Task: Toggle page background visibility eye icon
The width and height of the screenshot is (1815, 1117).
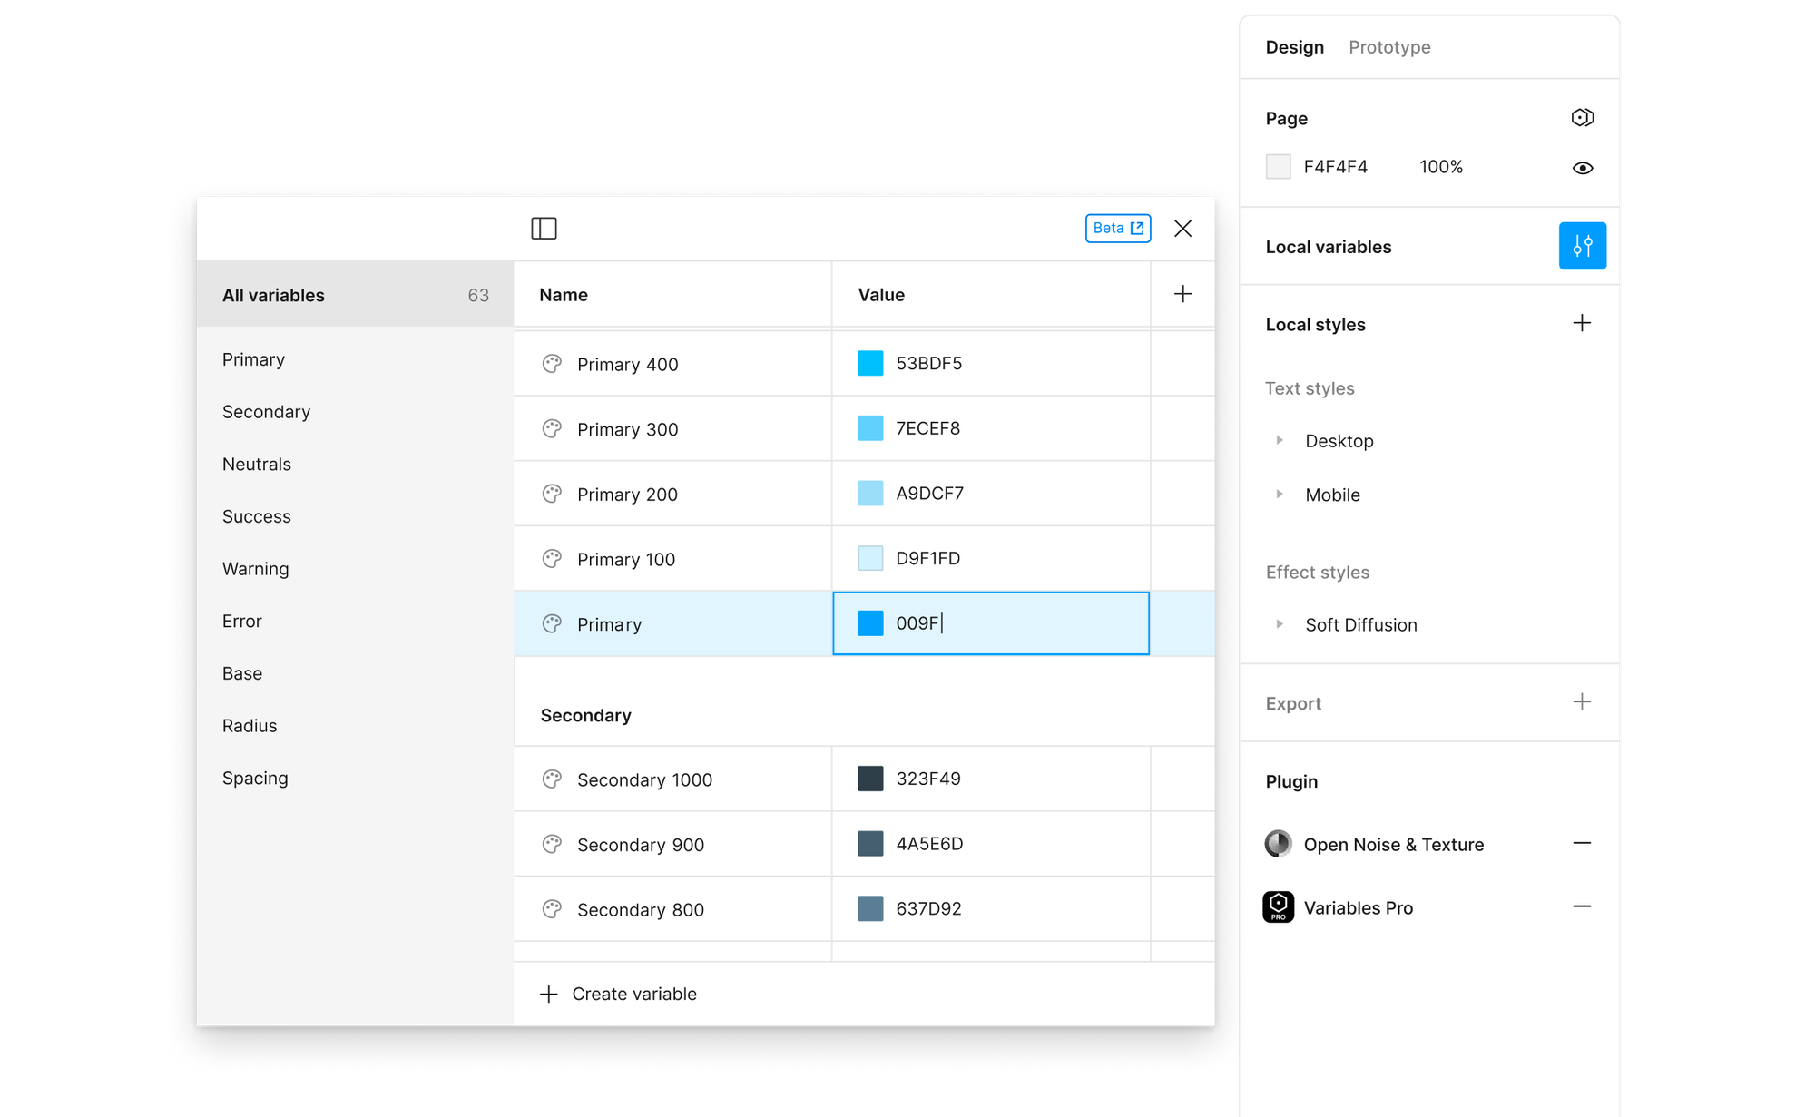Action: point(1582,168)
